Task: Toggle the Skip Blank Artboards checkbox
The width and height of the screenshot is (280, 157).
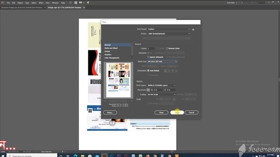Action: [167, 57]
